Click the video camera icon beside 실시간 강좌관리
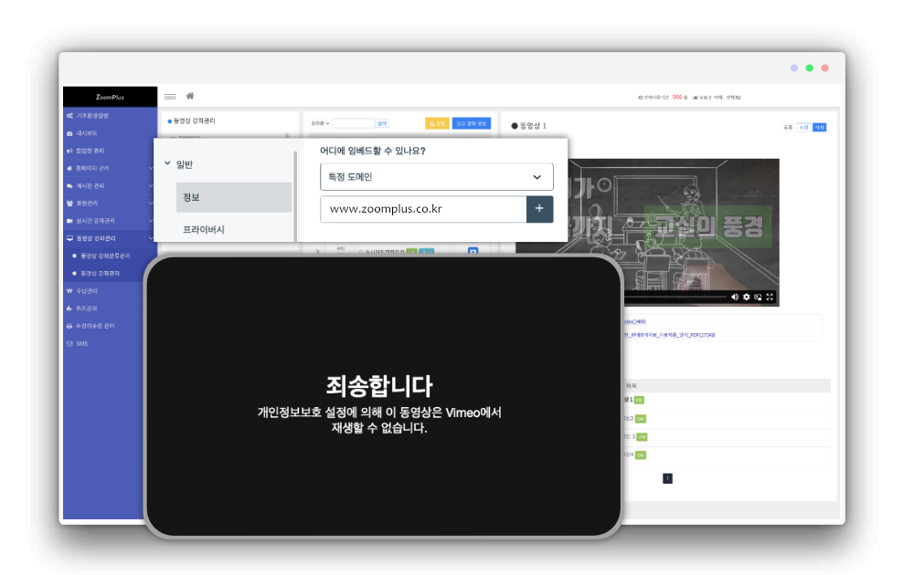 tap(69, 221)
